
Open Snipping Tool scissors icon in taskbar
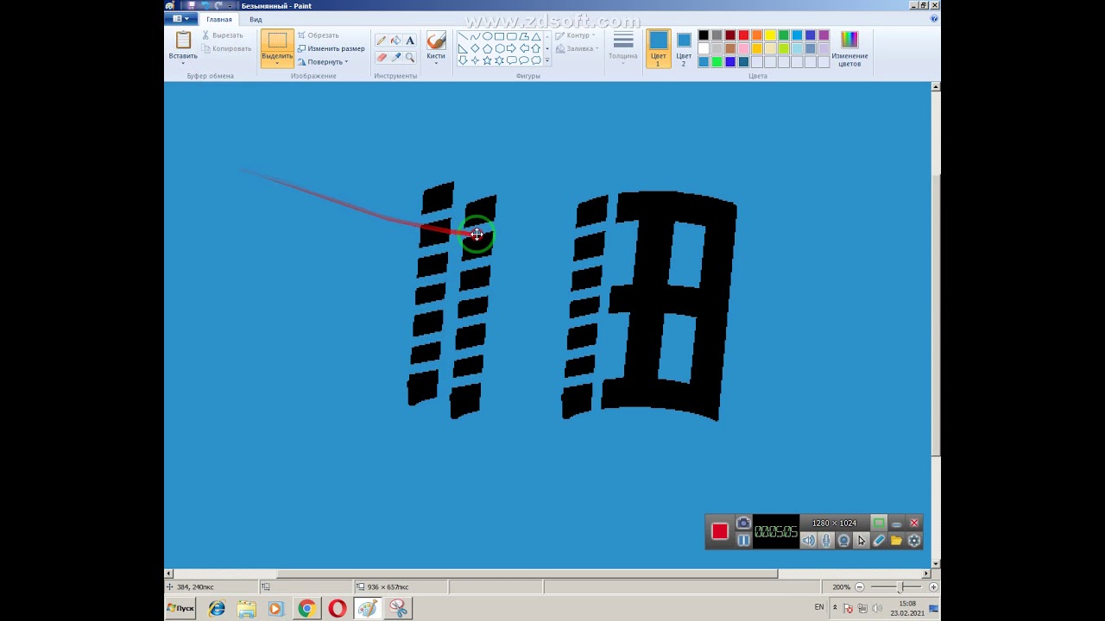pyautogui.click(x=397, y=609)
